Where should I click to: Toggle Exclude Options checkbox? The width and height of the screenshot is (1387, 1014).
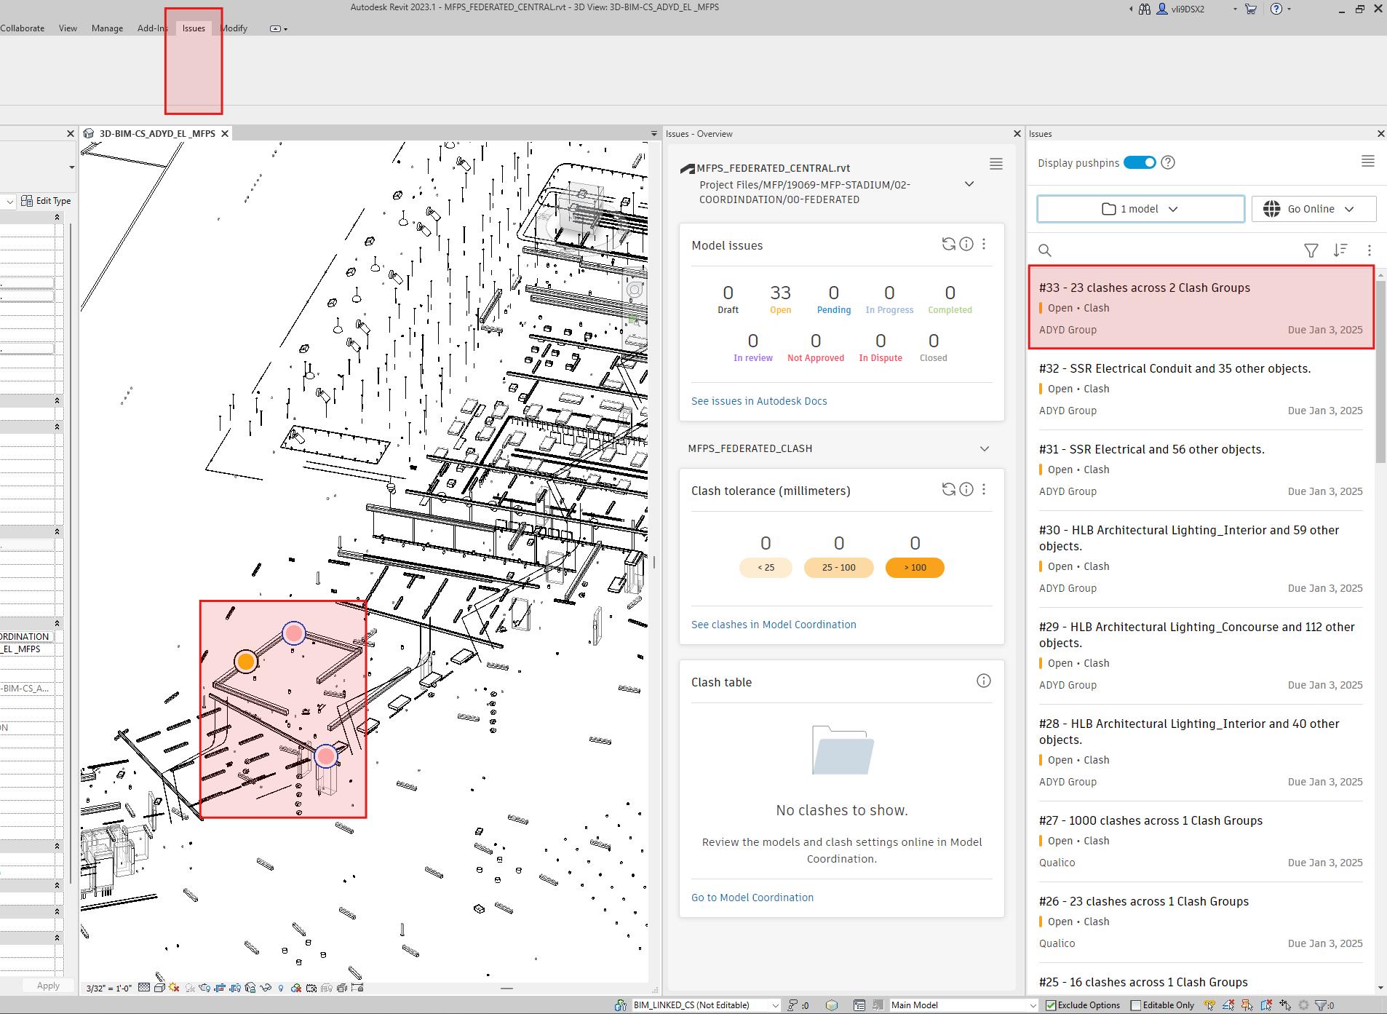pos(1051,1005)
